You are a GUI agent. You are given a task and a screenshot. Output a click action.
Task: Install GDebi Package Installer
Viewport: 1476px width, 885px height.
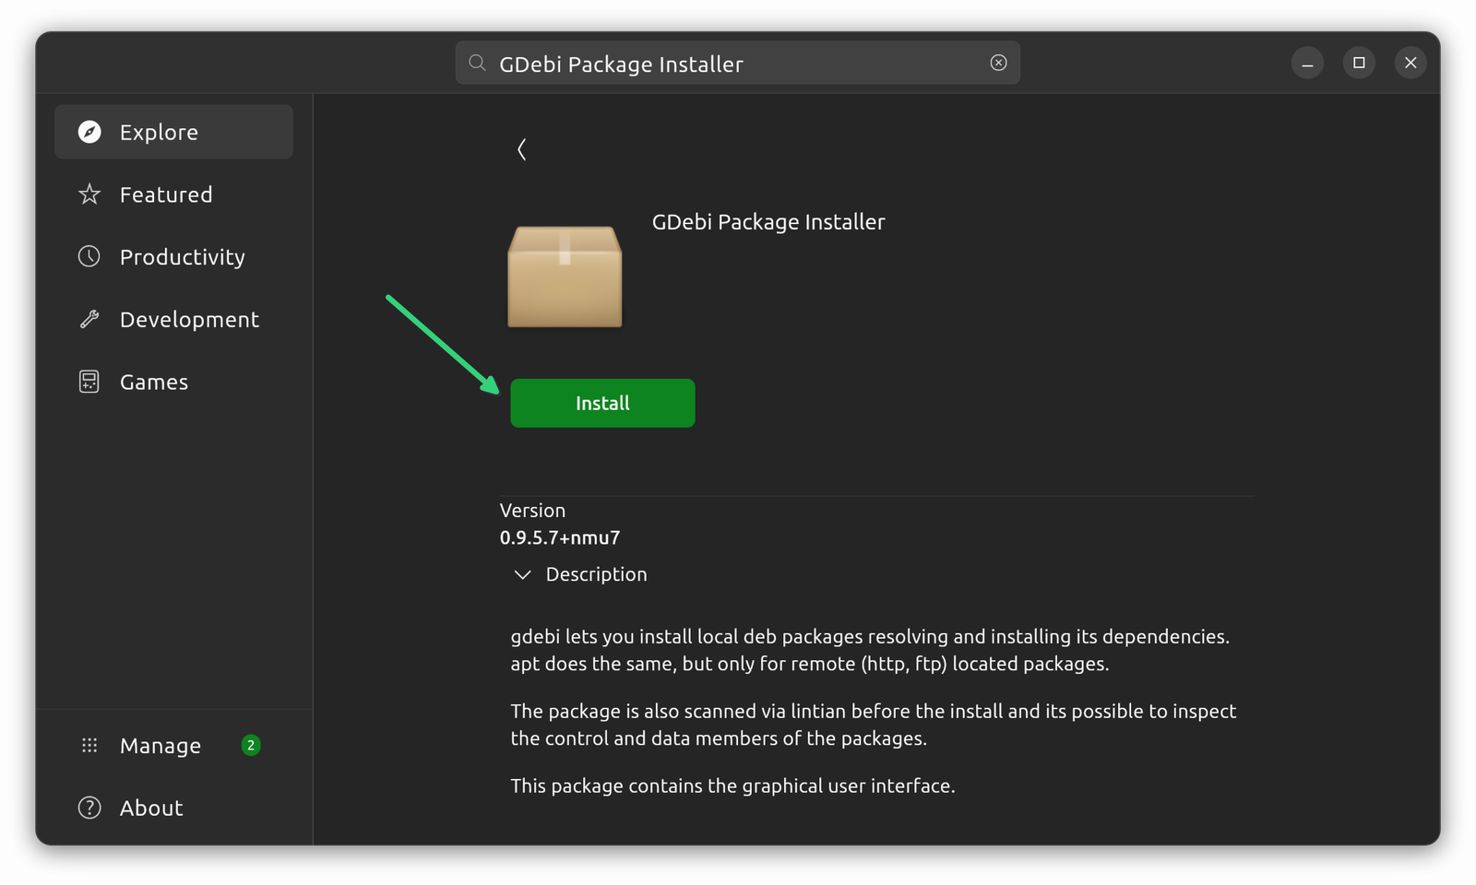(601, 403)
